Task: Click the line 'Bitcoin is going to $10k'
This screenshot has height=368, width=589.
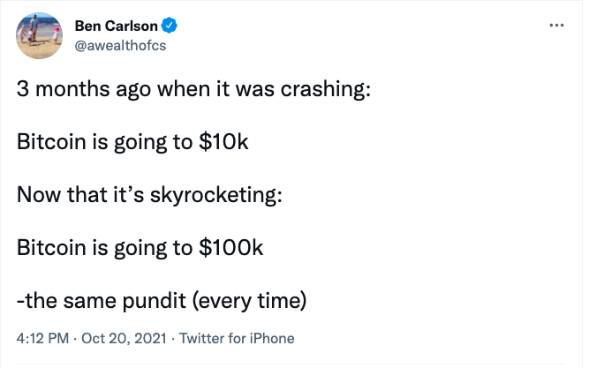Action: point(132,142)
